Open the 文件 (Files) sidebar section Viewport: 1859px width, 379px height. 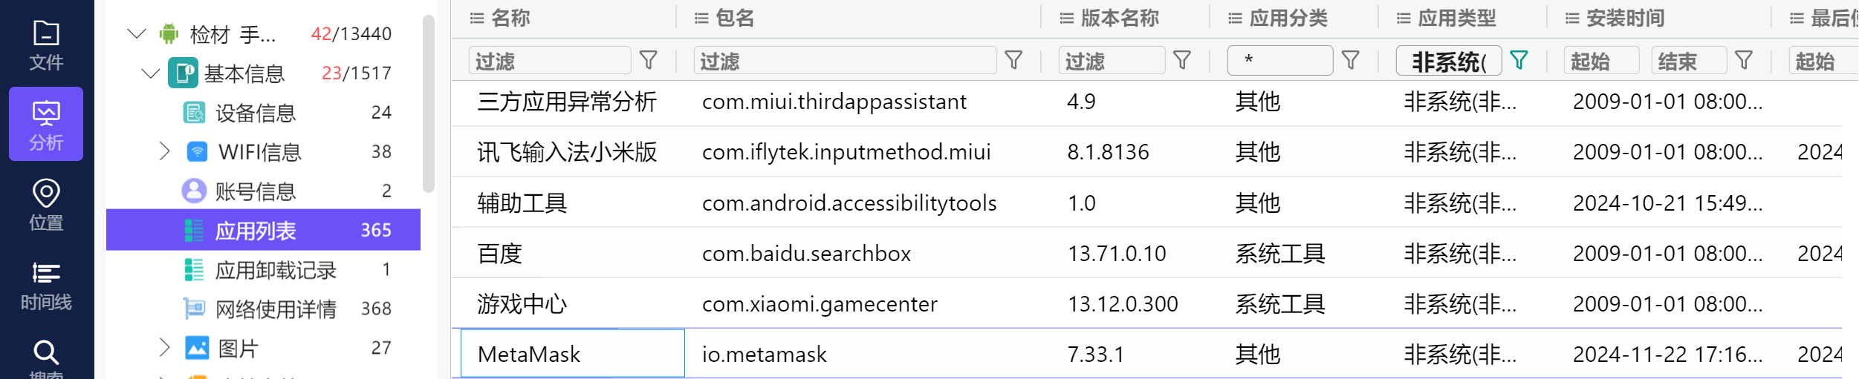[x=46, y=45]
